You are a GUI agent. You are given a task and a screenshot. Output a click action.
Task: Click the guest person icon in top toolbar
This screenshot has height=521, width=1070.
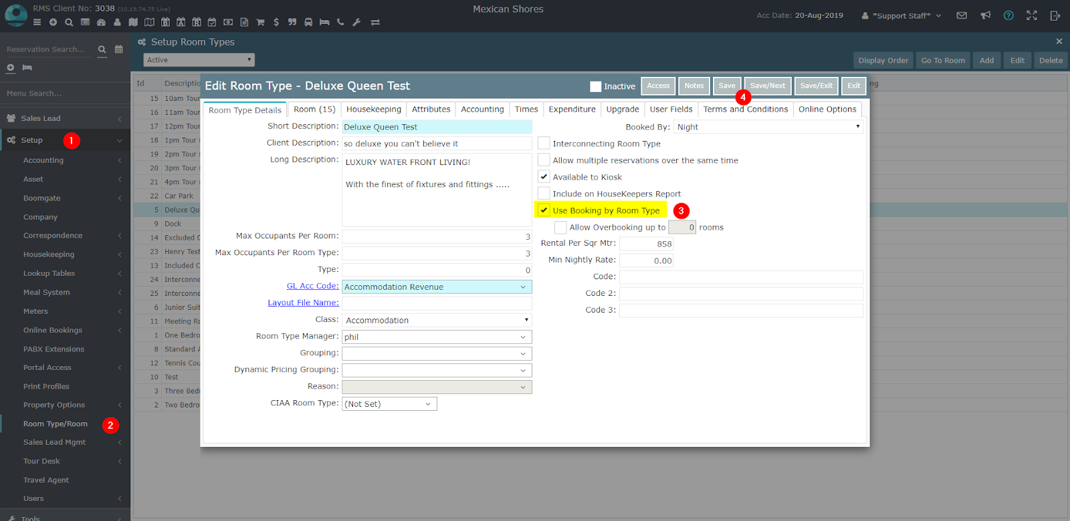pyautogui.click(x=117, y=22)
